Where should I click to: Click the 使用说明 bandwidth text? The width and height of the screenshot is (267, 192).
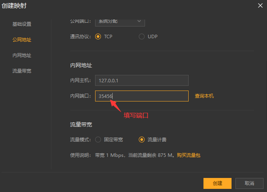click(135, 155)
